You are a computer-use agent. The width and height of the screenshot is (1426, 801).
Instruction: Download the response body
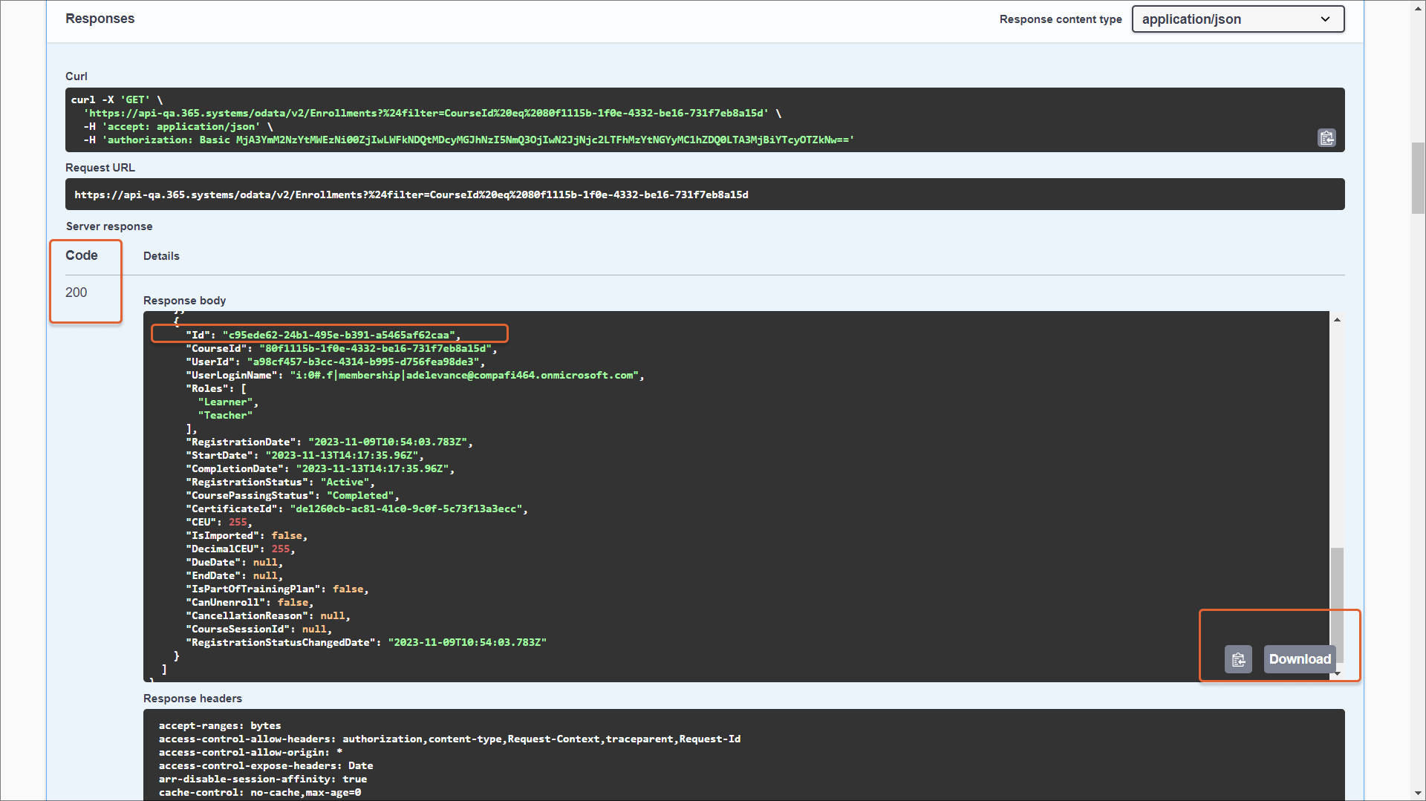1299,659
